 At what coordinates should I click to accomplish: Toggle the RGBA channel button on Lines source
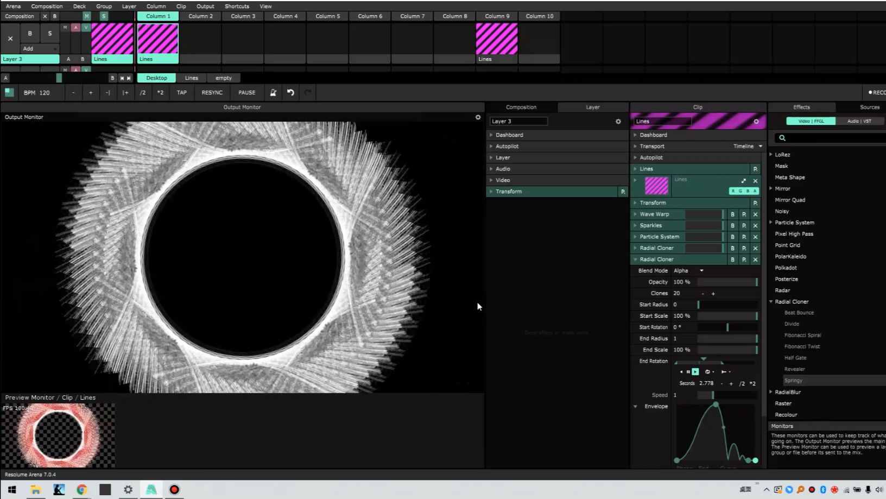pos(744,191)
